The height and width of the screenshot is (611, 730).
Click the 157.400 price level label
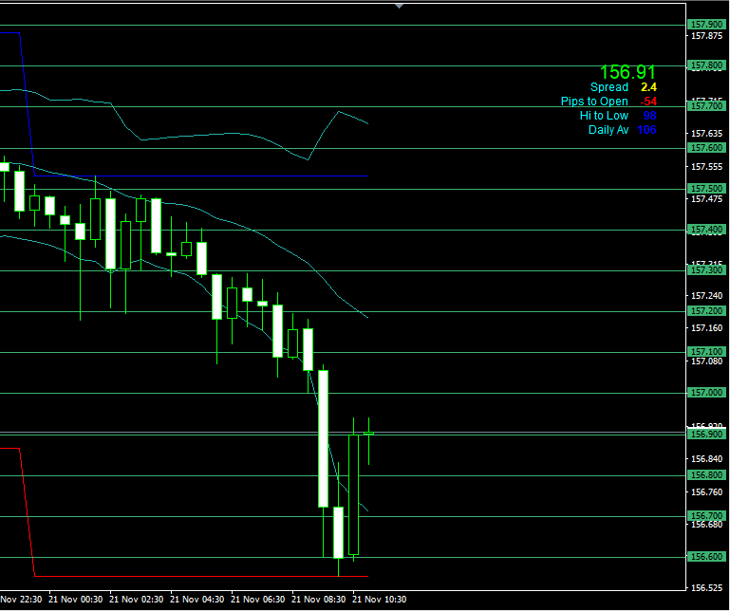click(704, 230)
